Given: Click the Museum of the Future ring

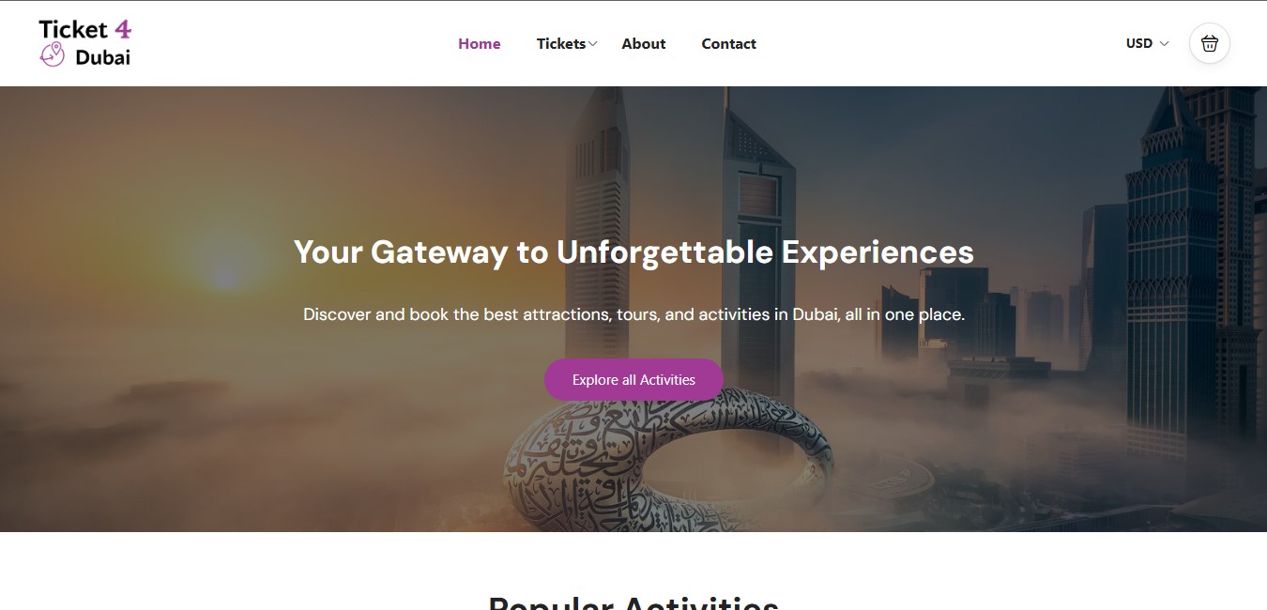Looking at the screenshot, I should click(x=668, y=460).
